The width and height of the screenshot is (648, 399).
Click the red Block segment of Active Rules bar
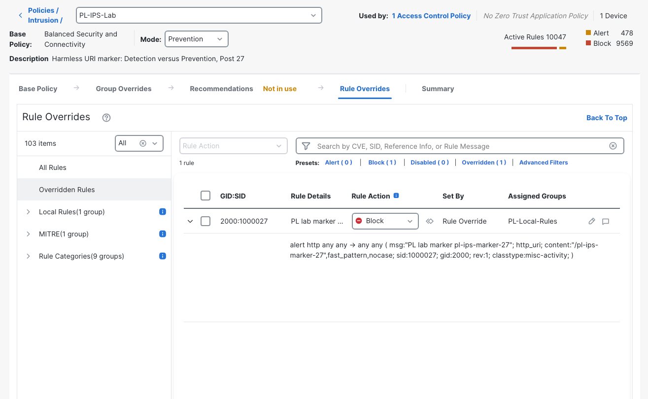point(534,48)
